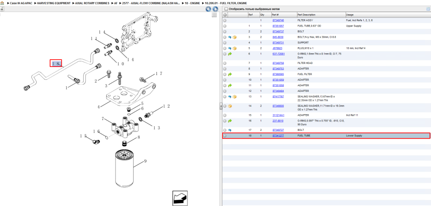The height and width of the screenshot is (206, 431).
Task: Open breadcrumb HARVESTING EQUIPMENT
Action: tap(53, 3)
